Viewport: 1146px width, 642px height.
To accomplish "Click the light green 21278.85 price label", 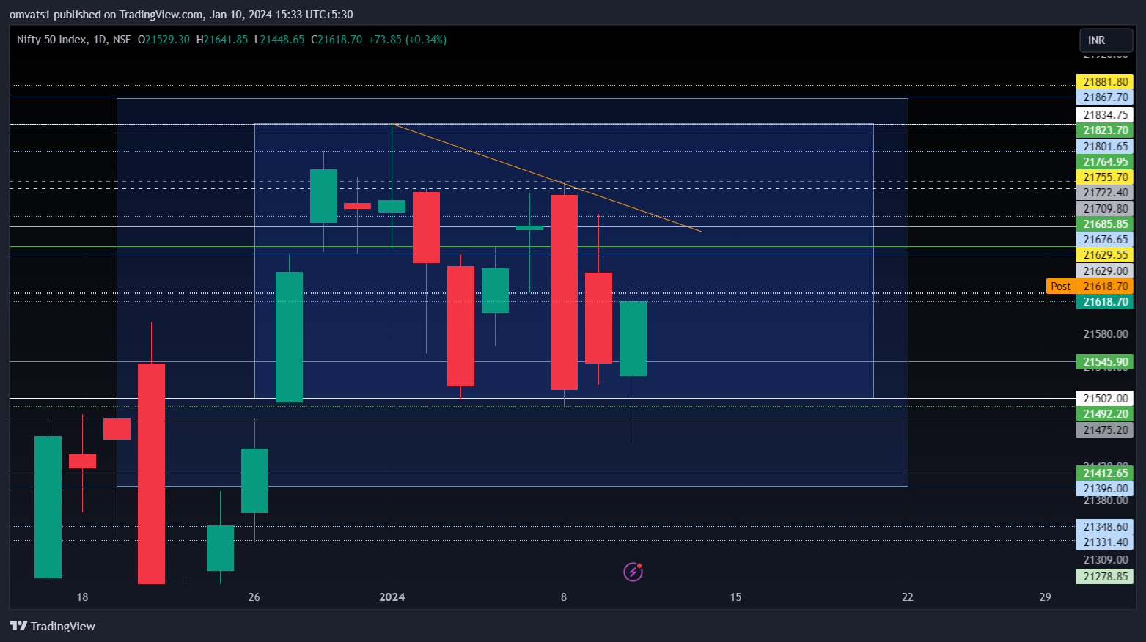I will click(1105, 577).
